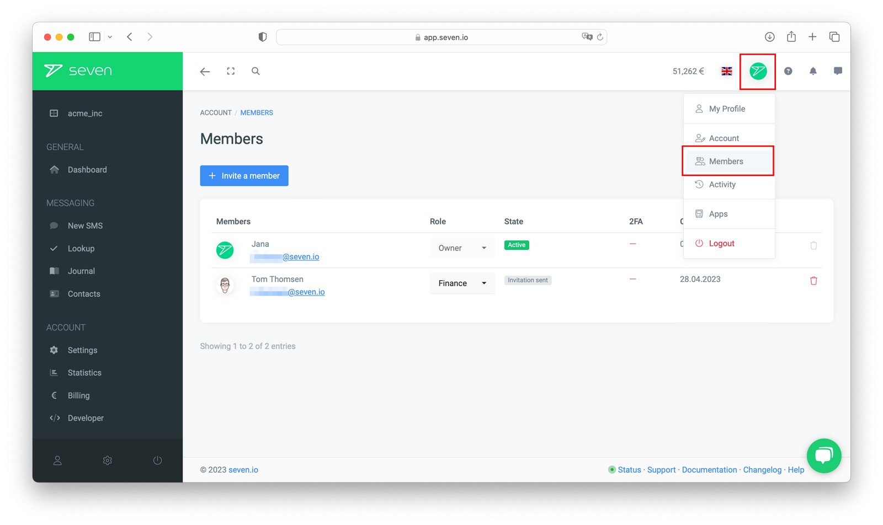Viewport: 883px width, 525px height.
Task: Click the UK flag language selector
Action: pos(726,71)
